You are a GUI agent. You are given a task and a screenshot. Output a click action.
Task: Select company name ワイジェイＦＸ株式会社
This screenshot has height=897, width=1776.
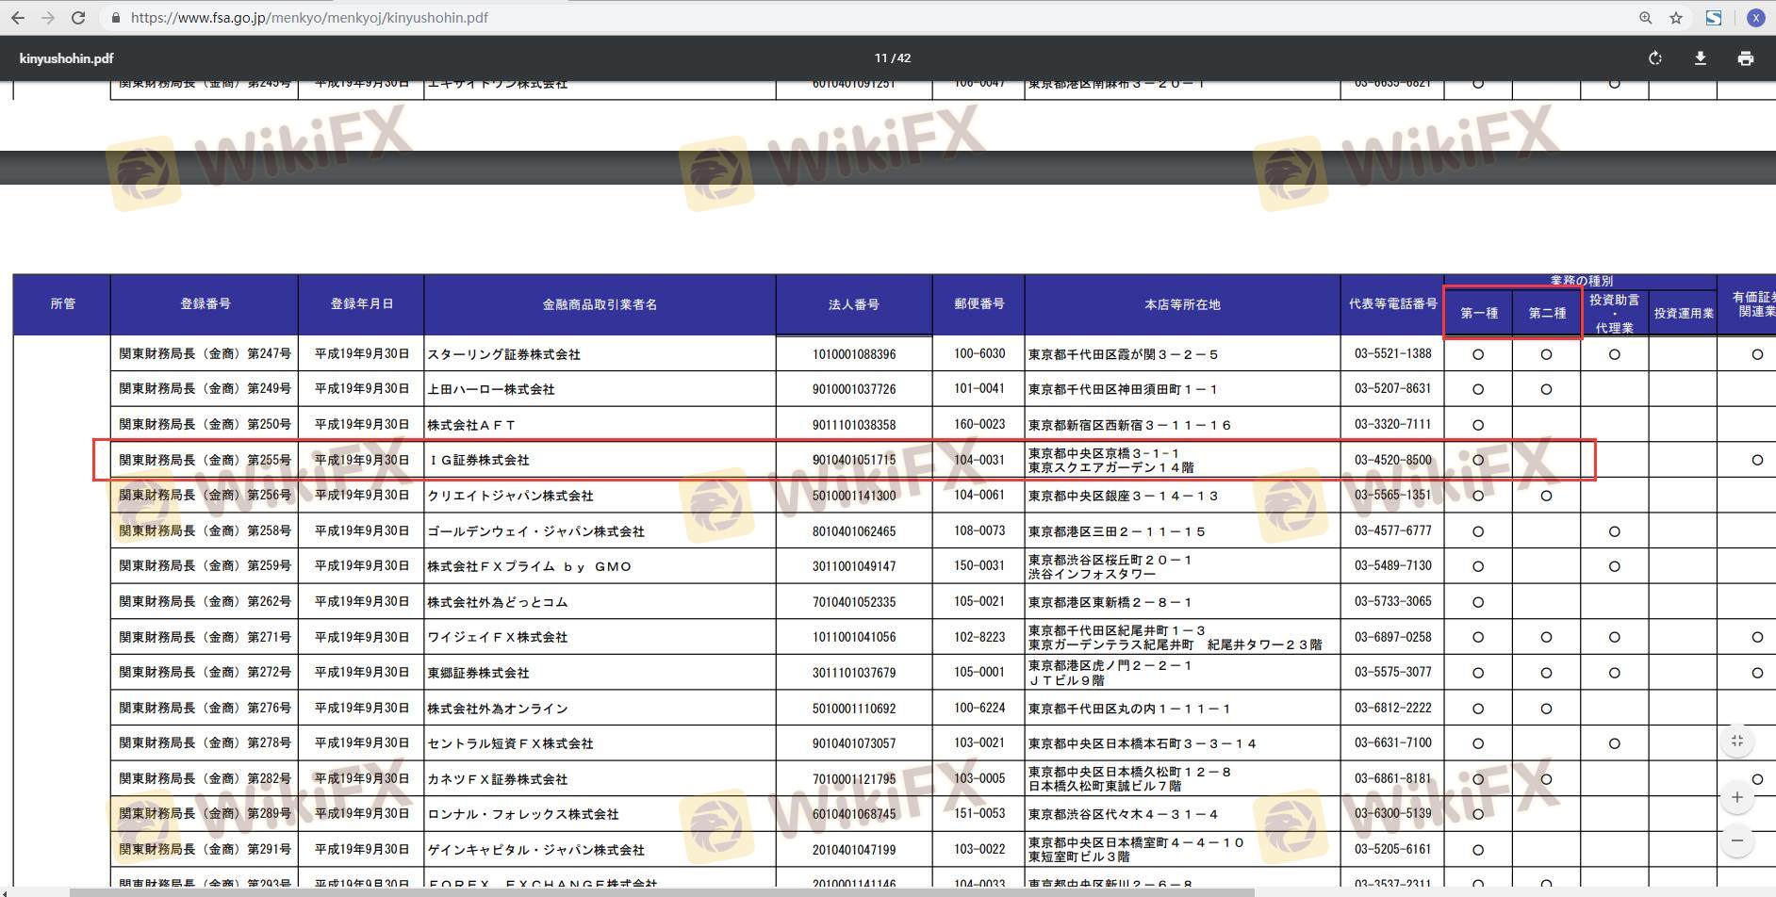[497, 637]
